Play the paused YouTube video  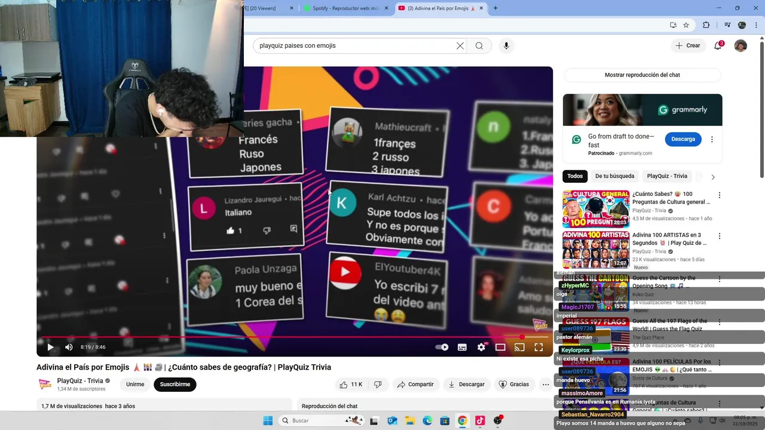(50, 347)
